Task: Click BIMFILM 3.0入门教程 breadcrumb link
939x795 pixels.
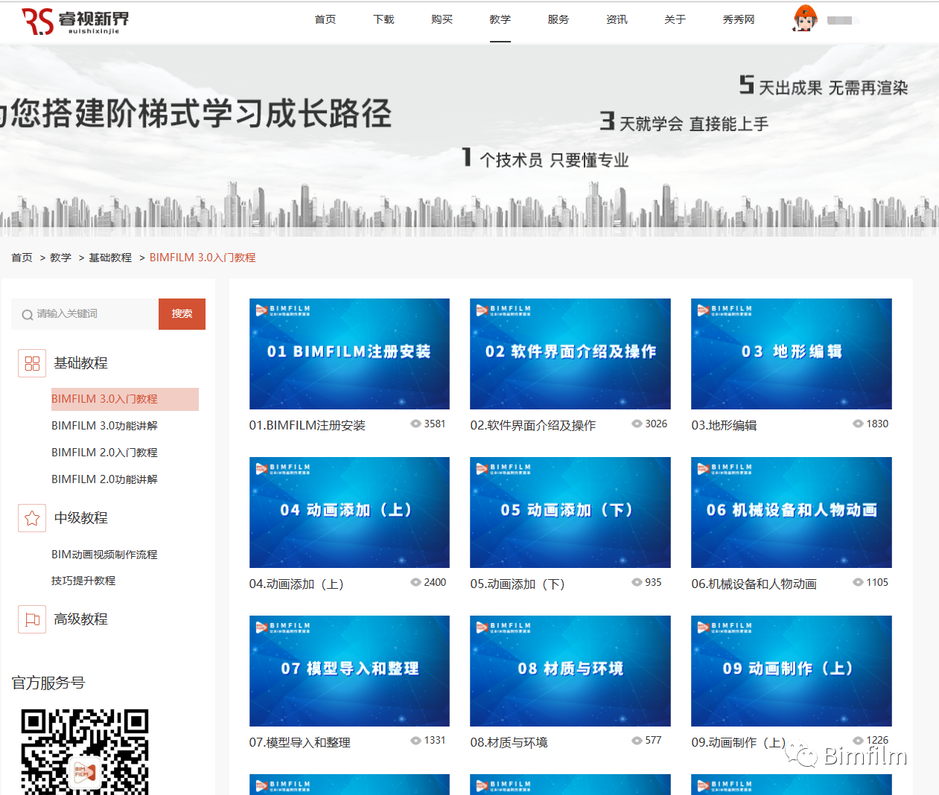Action: click(x=203, y=258)
